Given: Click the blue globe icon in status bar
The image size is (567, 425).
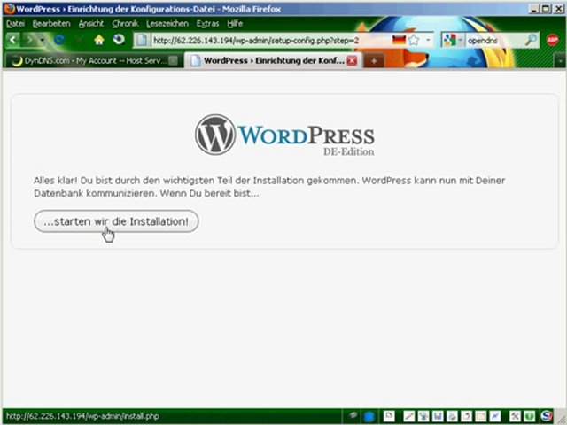Looking at the screenshot, I should [x=369, y=416].
